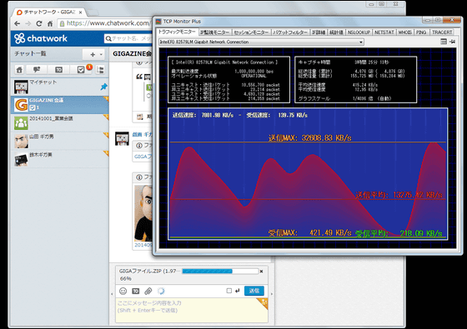Cancel the GIGAファイル.ZIP upload with the x
This screenshot has height=329, width=467.
[262, 271]
